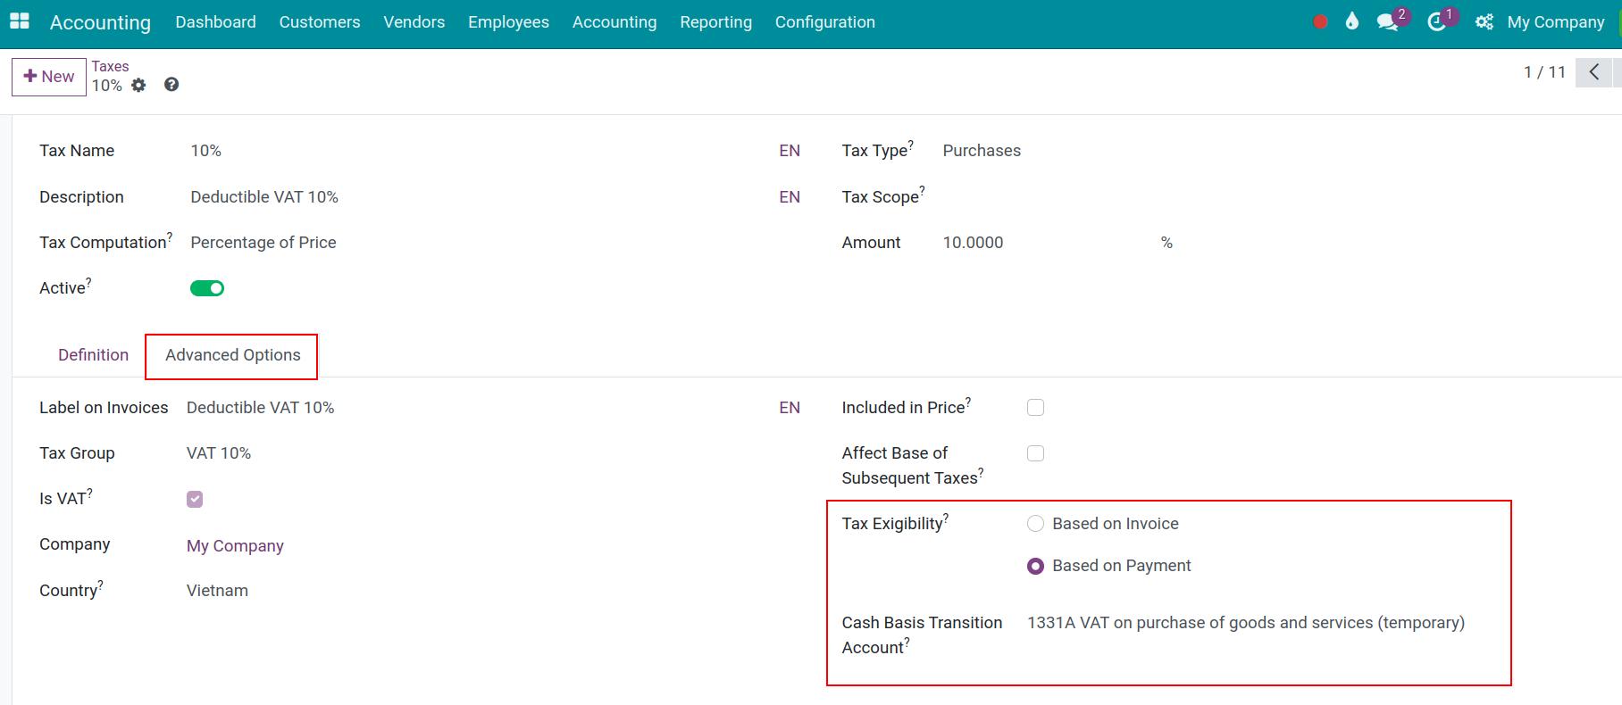Select Based on Invoice radio option
Screen dimensions: 1622x705
pyautogui.click(x=1035, y=524)
